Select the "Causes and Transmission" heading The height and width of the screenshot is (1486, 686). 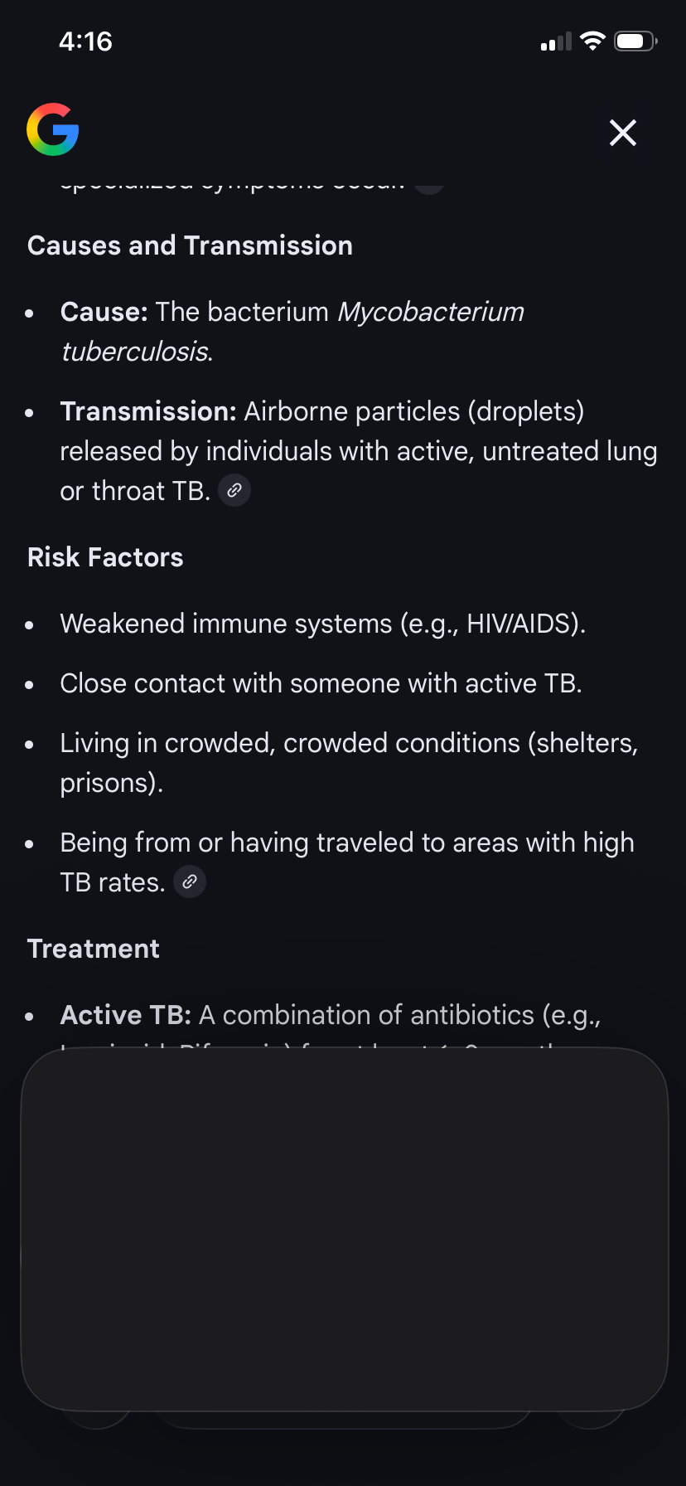pyautogui.click(x=190, y=245)
